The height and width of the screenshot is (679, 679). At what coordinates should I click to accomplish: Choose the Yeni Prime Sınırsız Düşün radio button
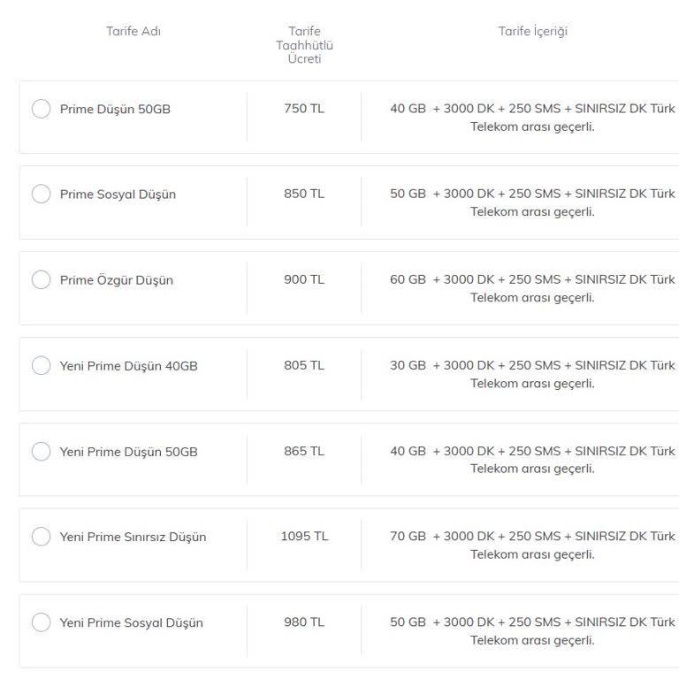[41, 537]
